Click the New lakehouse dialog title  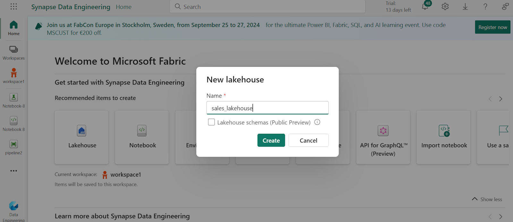click(x=235, y=80)
